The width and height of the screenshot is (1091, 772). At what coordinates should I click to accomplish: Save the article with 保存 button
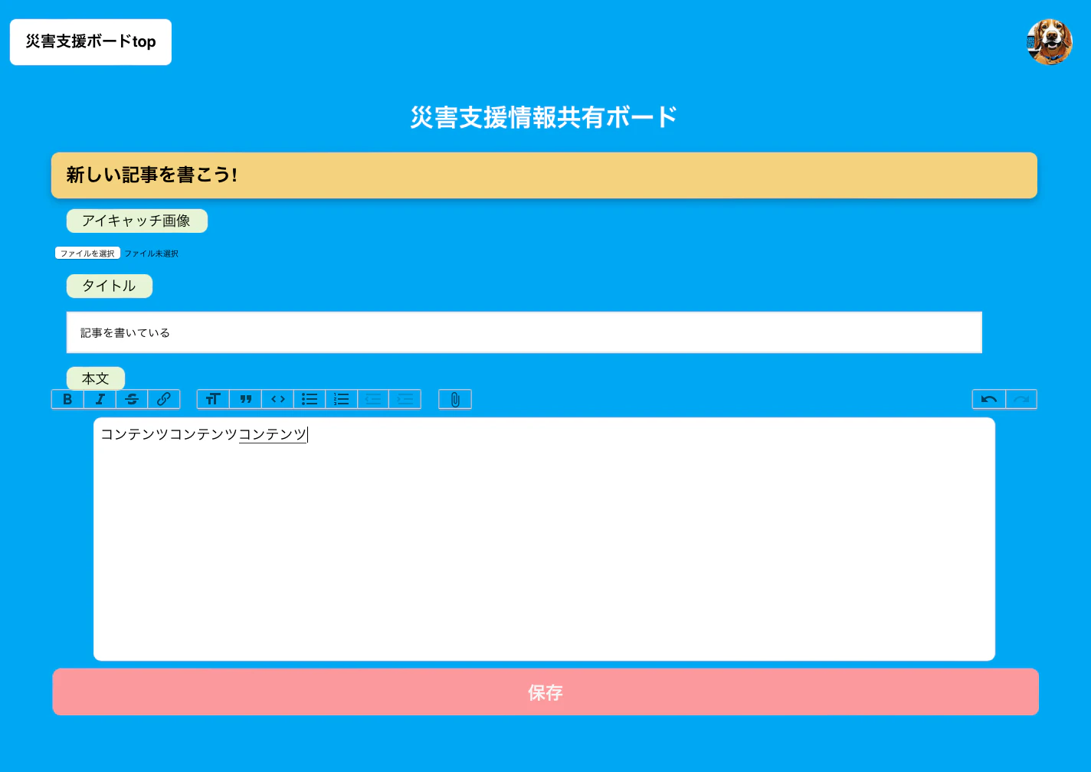click(545, 692)
